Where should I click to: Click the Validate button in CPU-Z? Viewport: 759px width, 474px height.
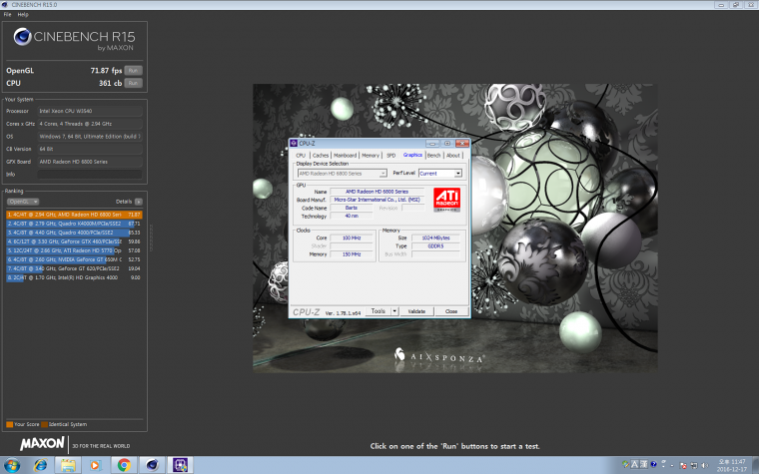coord(416,311)
